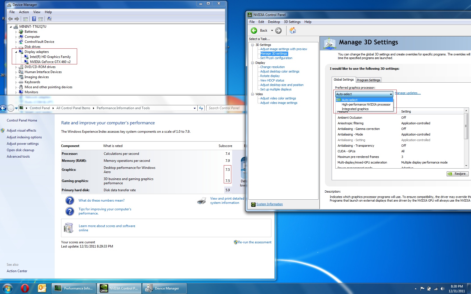Click the Imaging devices camera icon
The height and width of the screenshot is (294, 471).
[21, 77]
